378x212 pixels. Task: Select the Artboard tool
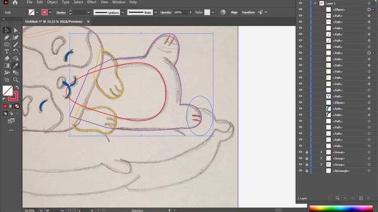click(6, 79)
